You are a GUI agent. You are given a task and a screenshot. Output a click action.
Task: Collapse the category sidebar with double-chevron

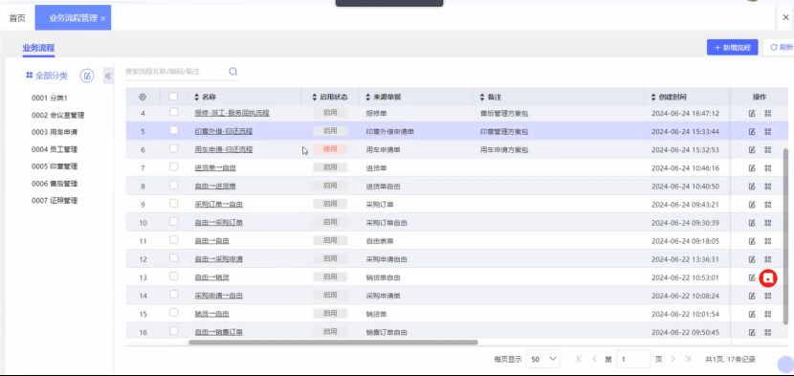click(x=108, y=76)
